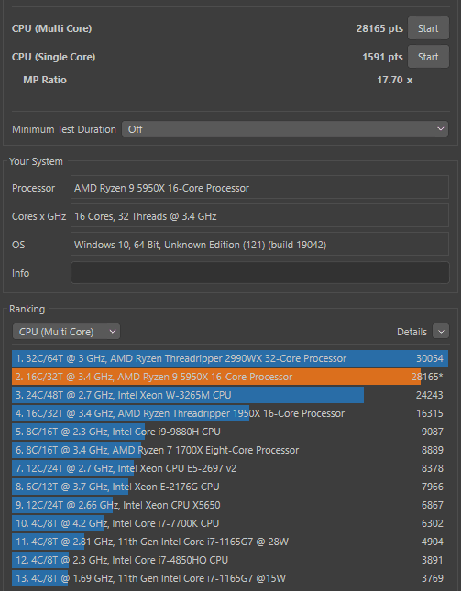Start the CPU Multi Core benchmark

pyautogui.click(x=428, y=28)
